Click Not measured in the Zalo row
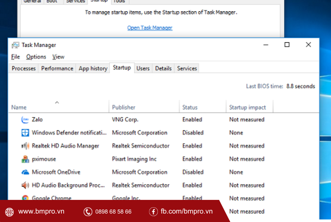The width and height of the screenshot is (331, 222). tap(247, 120)
